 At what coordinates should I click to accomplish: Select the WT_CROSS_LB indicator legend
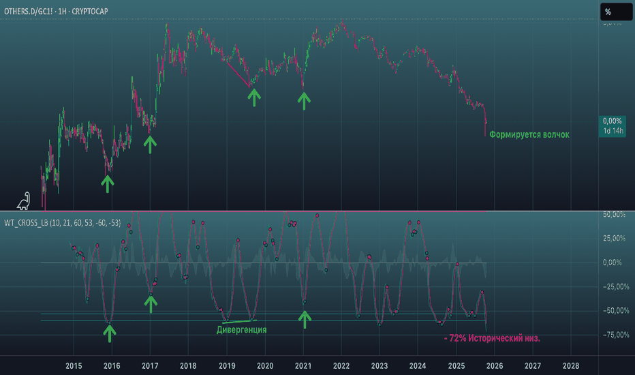pos(63,223)
